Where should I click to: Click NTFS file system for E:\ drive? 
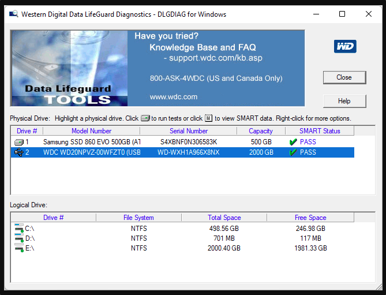coord(139,248)
